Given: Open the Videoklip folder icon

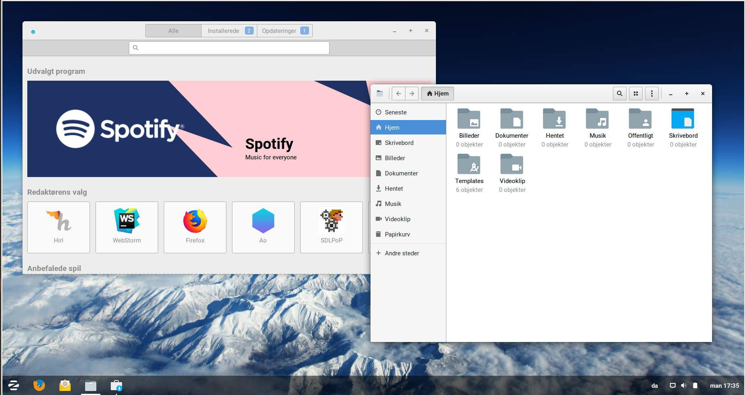Looking at the screenshot, I should click(x=512, y=164).
